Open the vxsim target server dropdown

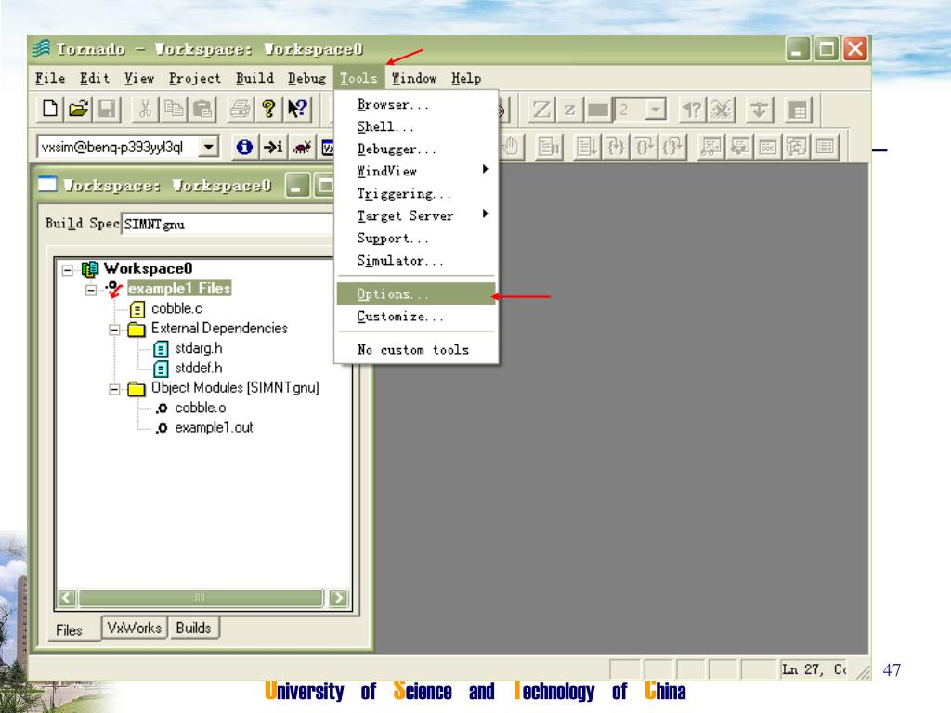(208, 147)
